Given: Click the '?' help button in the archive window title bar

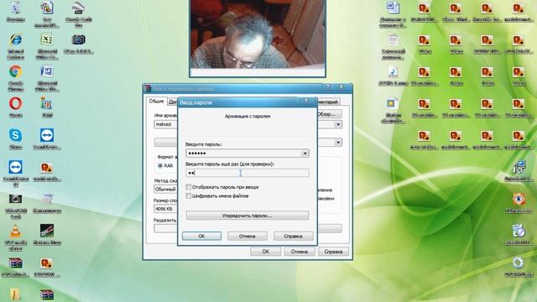Looking at the screenshot, I should (328, 86).
